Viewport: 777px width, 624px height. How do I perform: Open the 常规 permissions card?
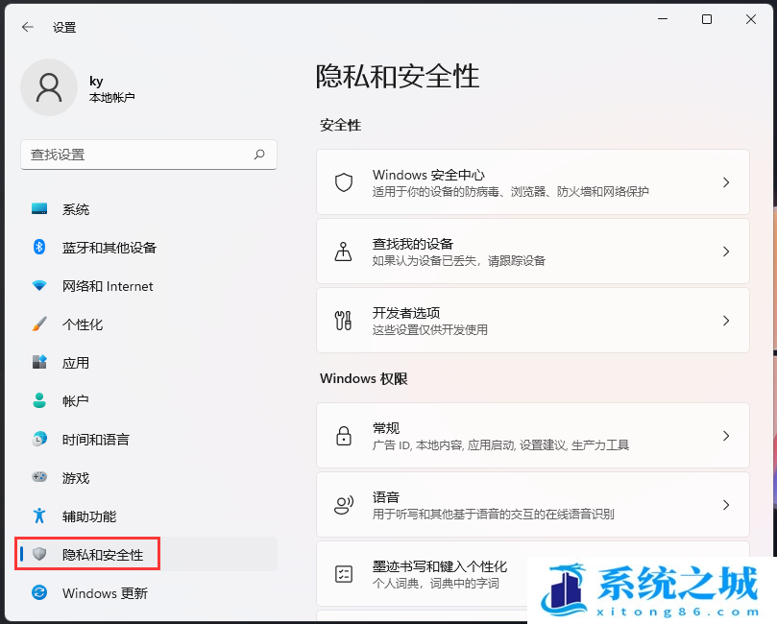pyautogui.click(x=533, y=436)
